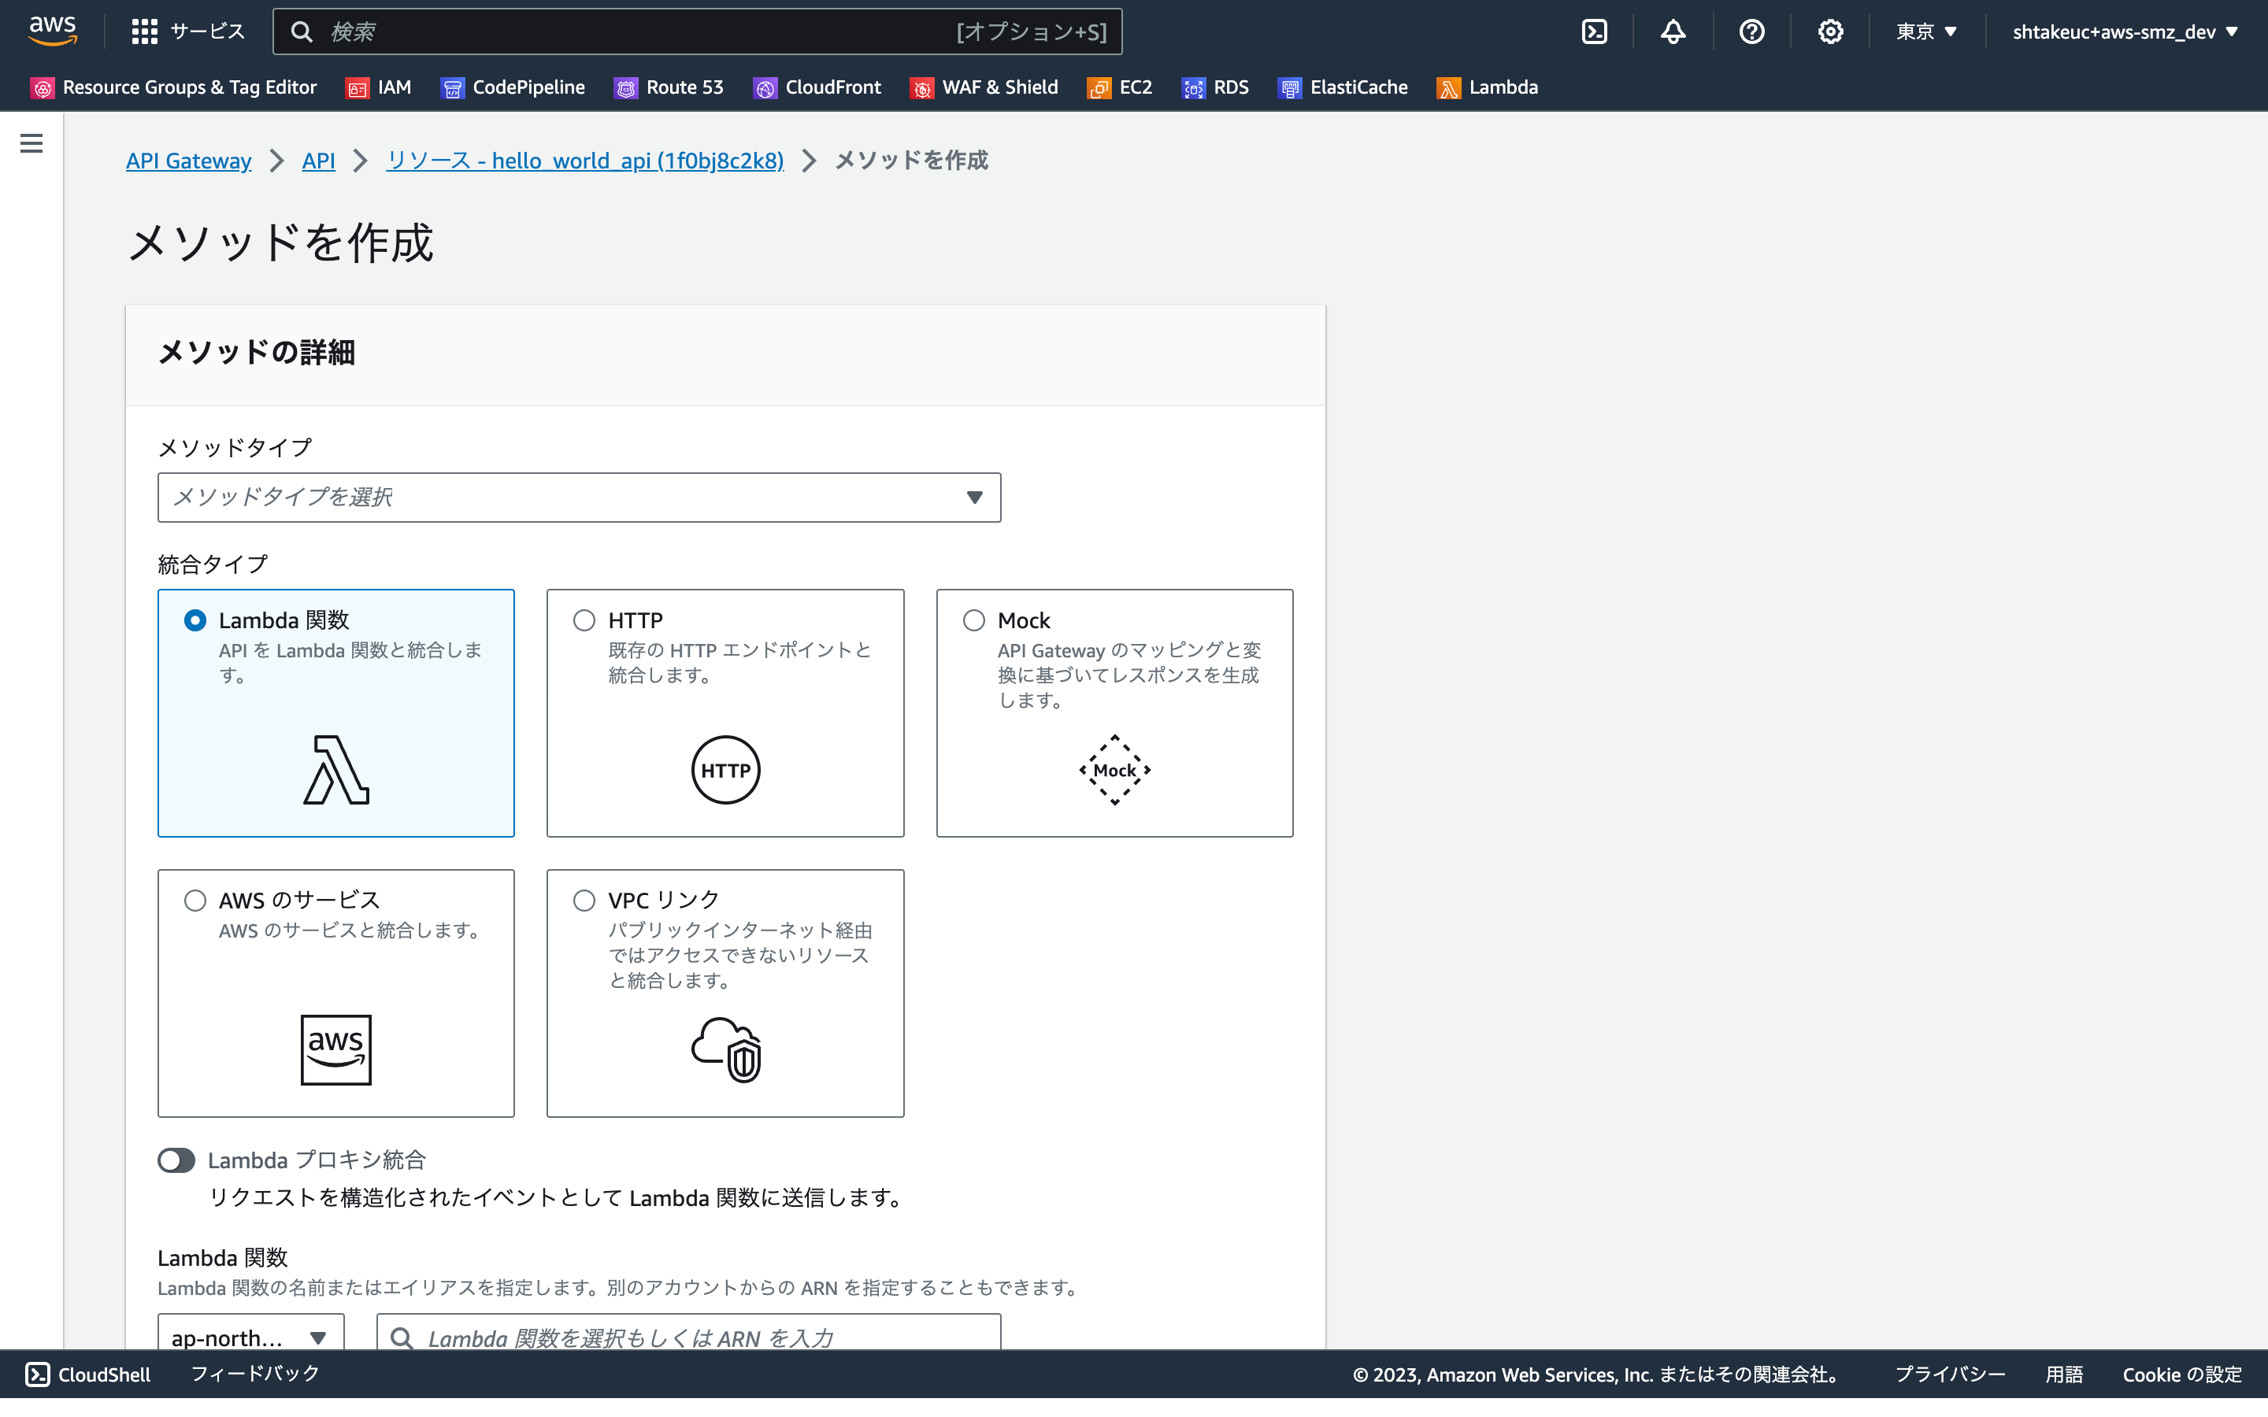Open the 東京 region selector
Screen dimensions: 2268x1417
[x=1927, y=31]
